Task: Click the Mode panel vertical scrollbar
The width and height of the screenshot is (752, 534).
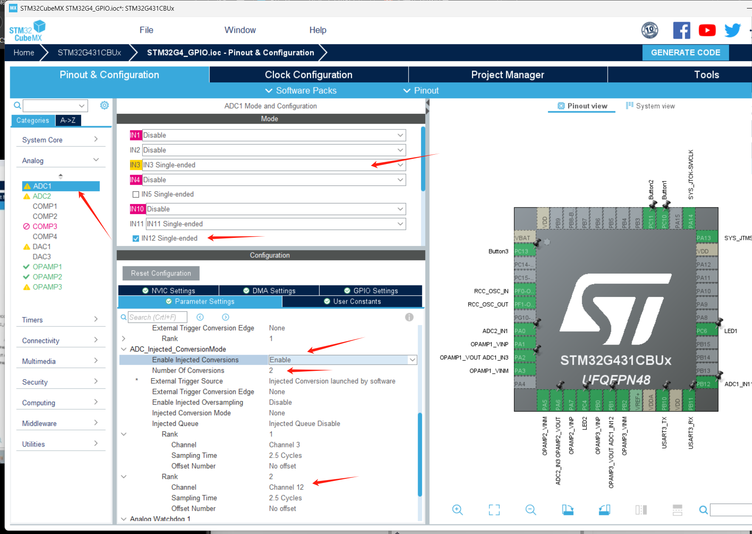Action: pyautogui.click(x=423, y=159)
